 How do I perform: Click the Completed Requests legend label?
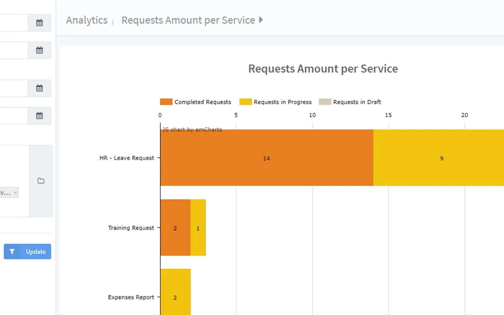[203, 102]
